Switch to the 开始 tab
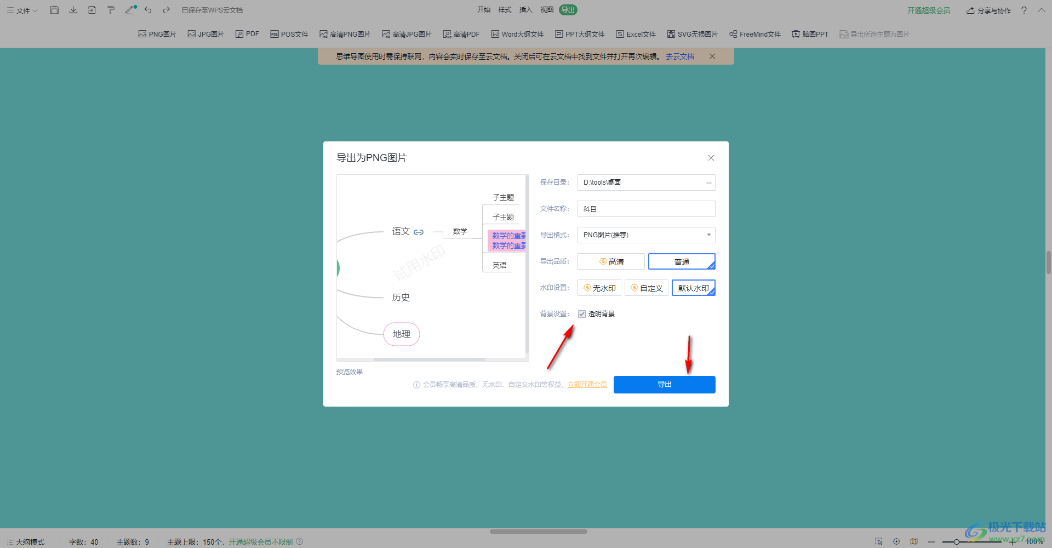The width and height of the screenshot is (1052, 548). (484, 10)
